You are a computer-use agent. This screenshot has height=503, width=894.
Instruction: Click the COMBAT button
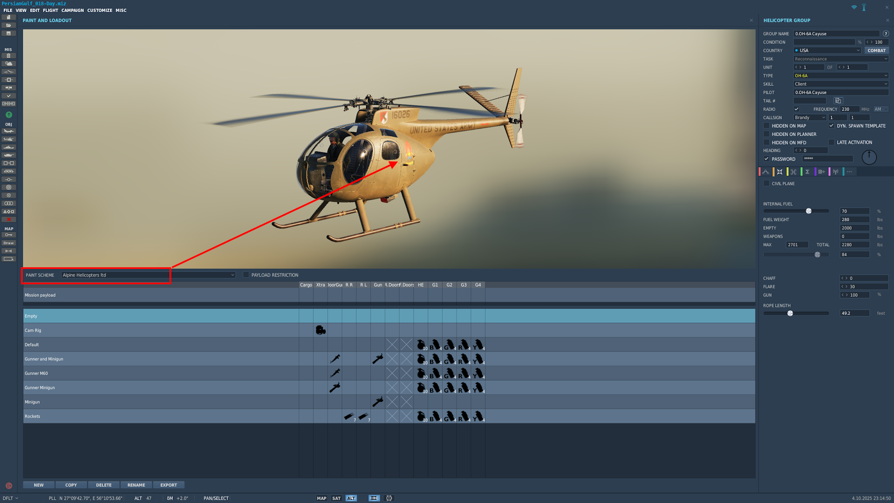click(876, 50)
